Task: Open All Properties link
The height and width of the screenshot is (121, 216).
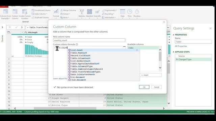Action: coord(181,46)
